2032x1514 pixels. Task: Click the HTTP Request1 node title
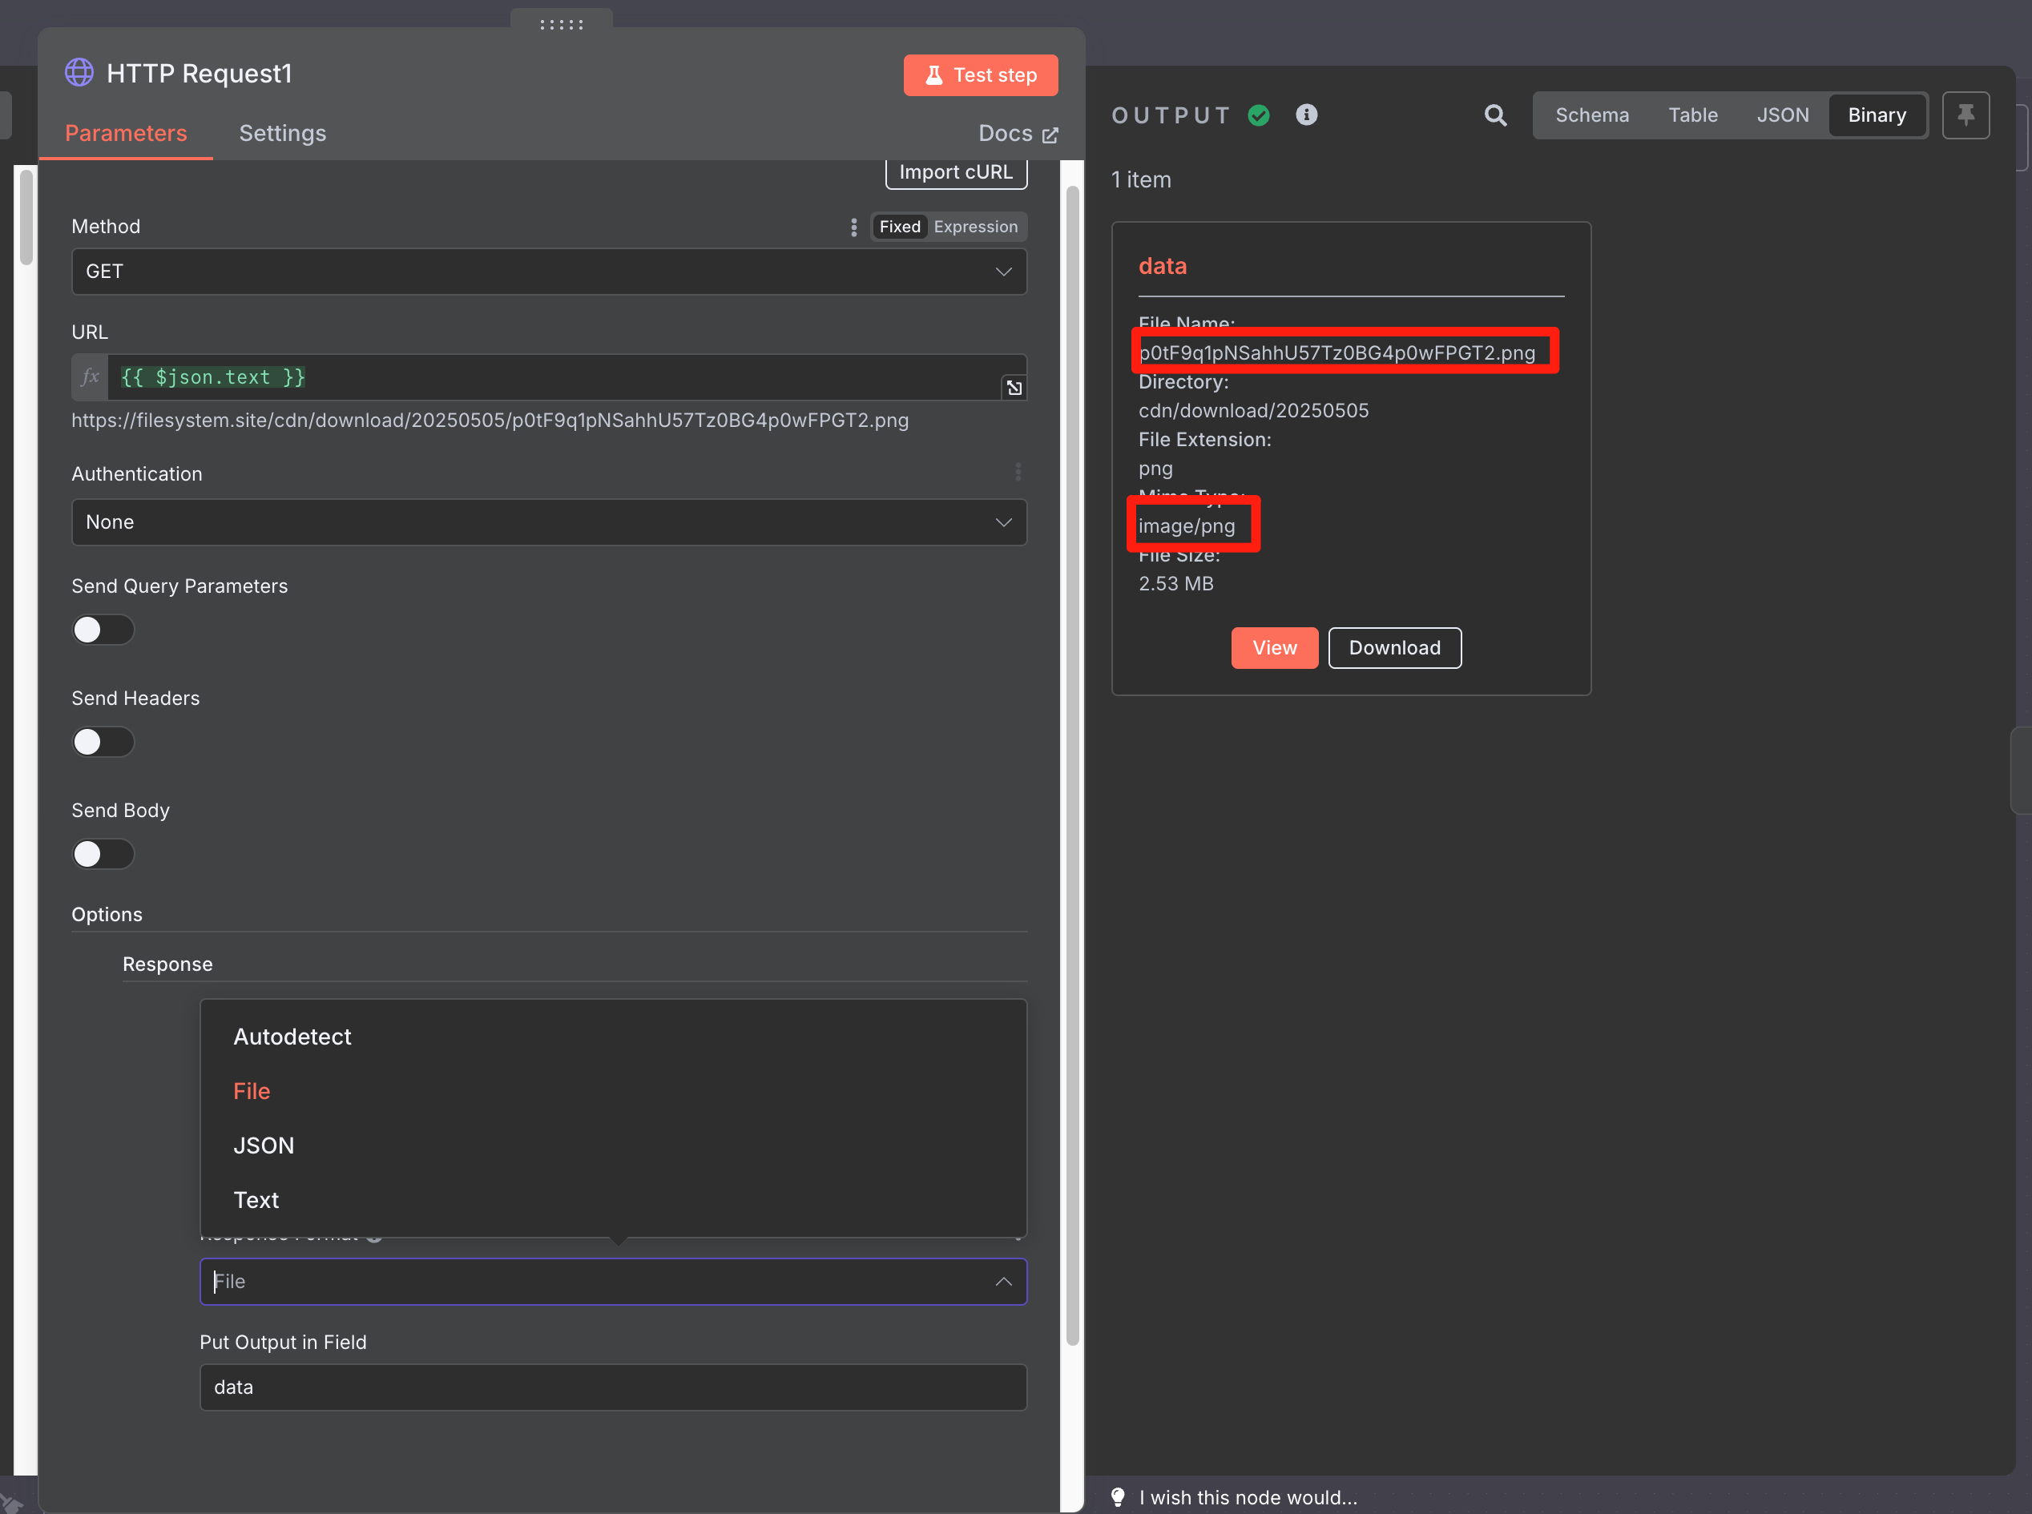[x=199, y=74]
